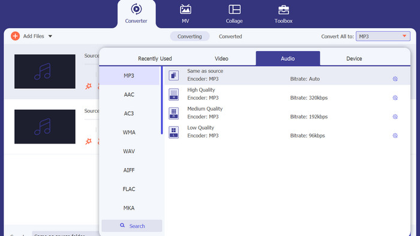Switch to the Video format tab
The image size is (420, 236).
221,58
